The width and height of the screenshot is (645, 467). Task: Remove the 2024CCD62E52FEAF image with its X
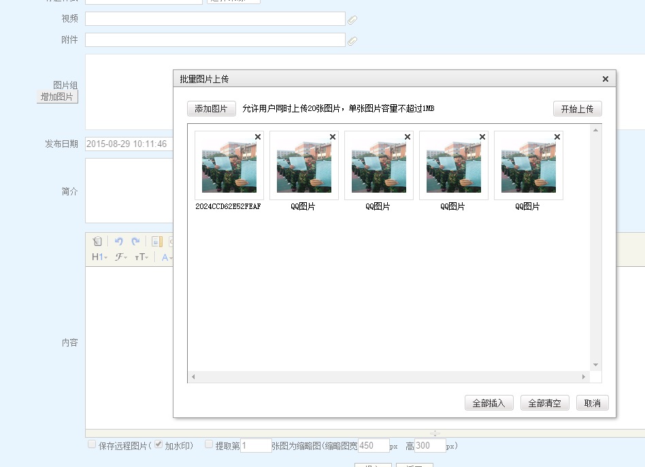[258, 137]
